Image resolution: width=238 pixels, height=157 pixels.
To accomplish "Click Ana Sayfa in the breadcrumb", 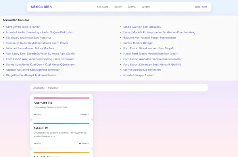I will [x=39, y=88].
